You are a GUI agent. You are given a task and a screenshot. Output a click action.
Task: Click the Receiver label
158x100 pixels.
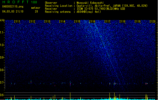[x=51, y=9]
